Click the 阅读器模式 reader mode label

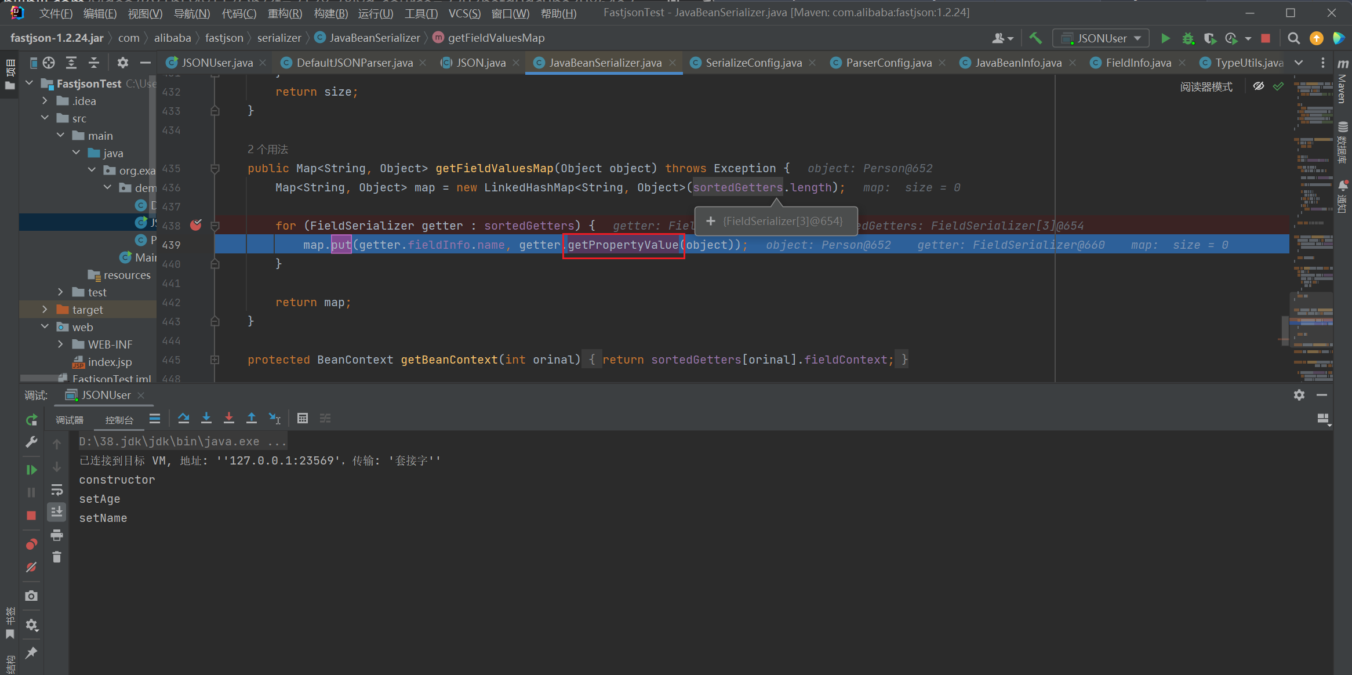point(1206,86)
